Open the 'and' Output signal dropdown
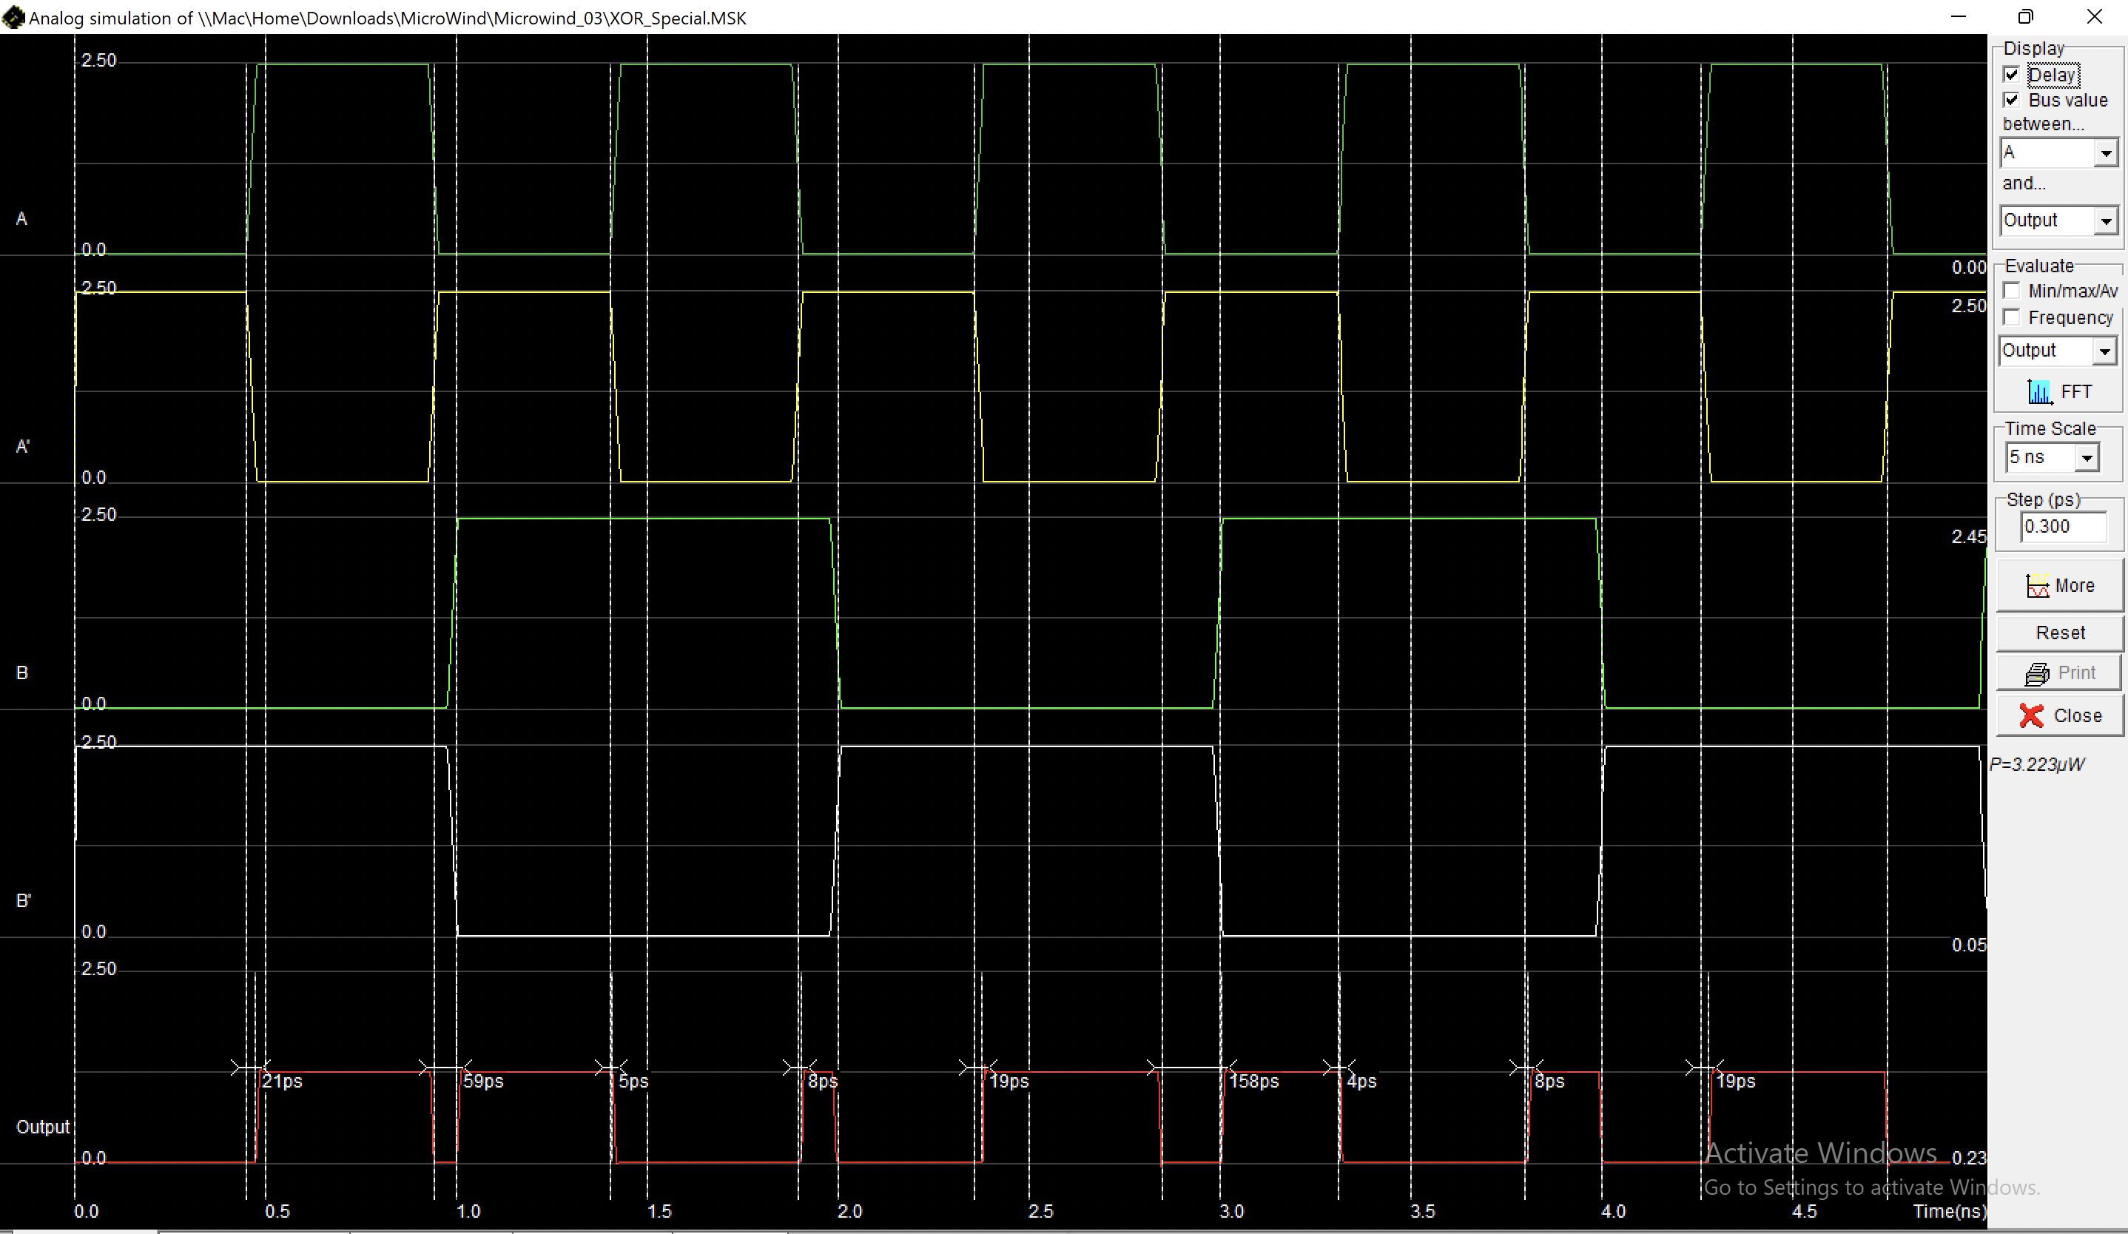 click(2105, 221)
